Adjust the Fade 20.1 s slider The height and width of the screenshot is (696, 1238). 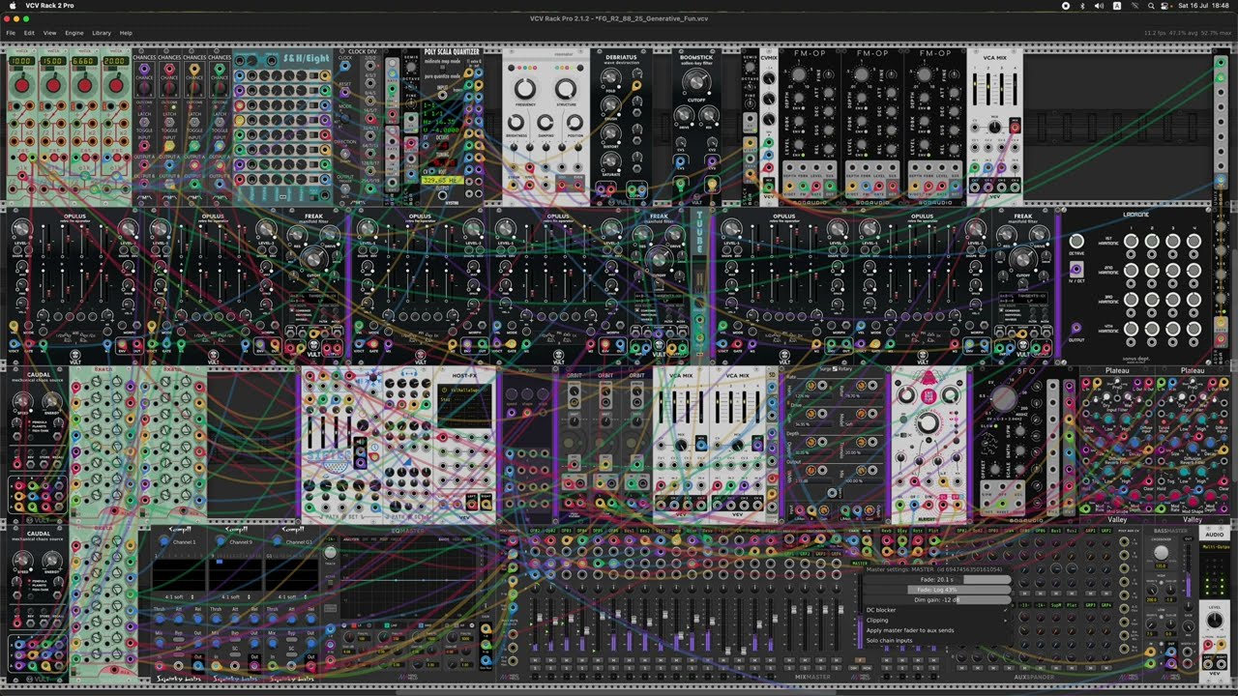[x=936, y=580]
